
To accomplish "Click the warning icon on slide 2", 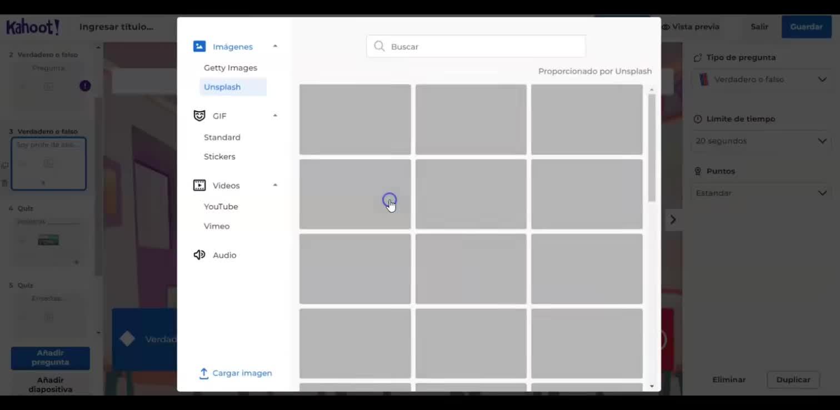I will click(85, 86).
